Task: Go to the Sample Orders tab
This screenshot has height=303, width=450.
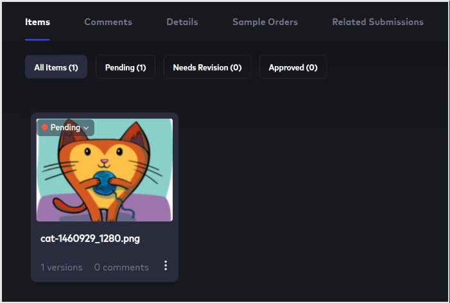Action: [265, 22]
